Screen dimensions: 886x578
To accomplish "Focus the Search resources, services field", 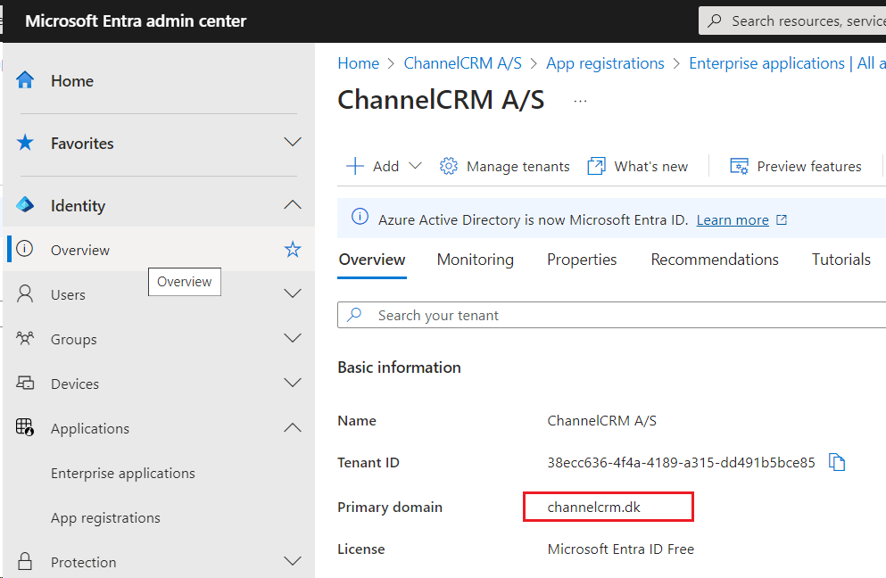I will pyautogui.click(x=792, y=21).
